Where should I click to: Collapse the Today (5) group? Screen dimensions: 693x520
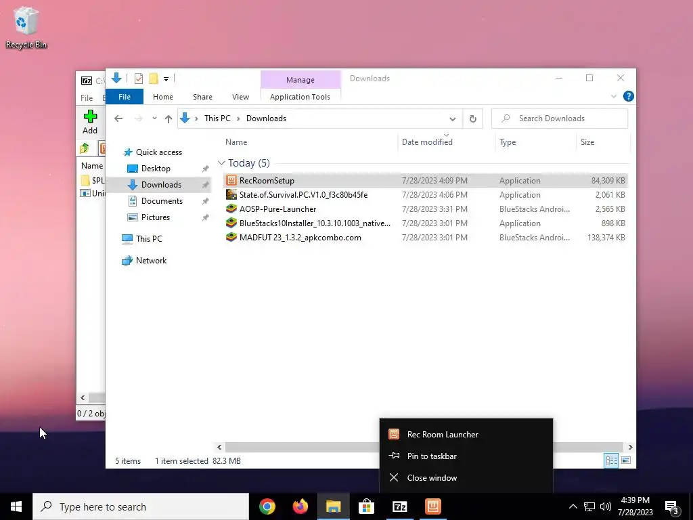pos(221,163)
